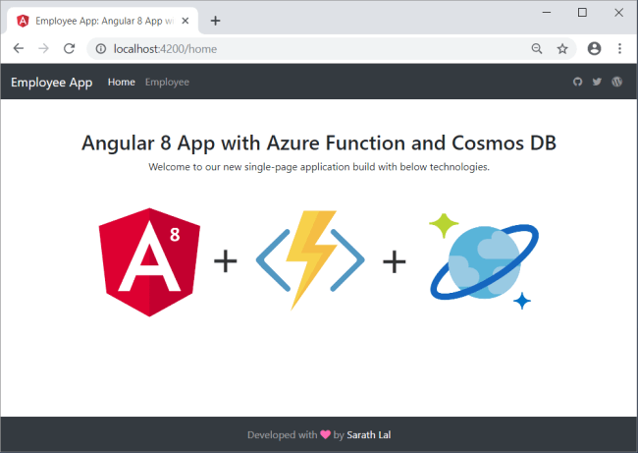Click the zoom magnifier icon in address bar
The image size is (638, 453).
(537, 49)
